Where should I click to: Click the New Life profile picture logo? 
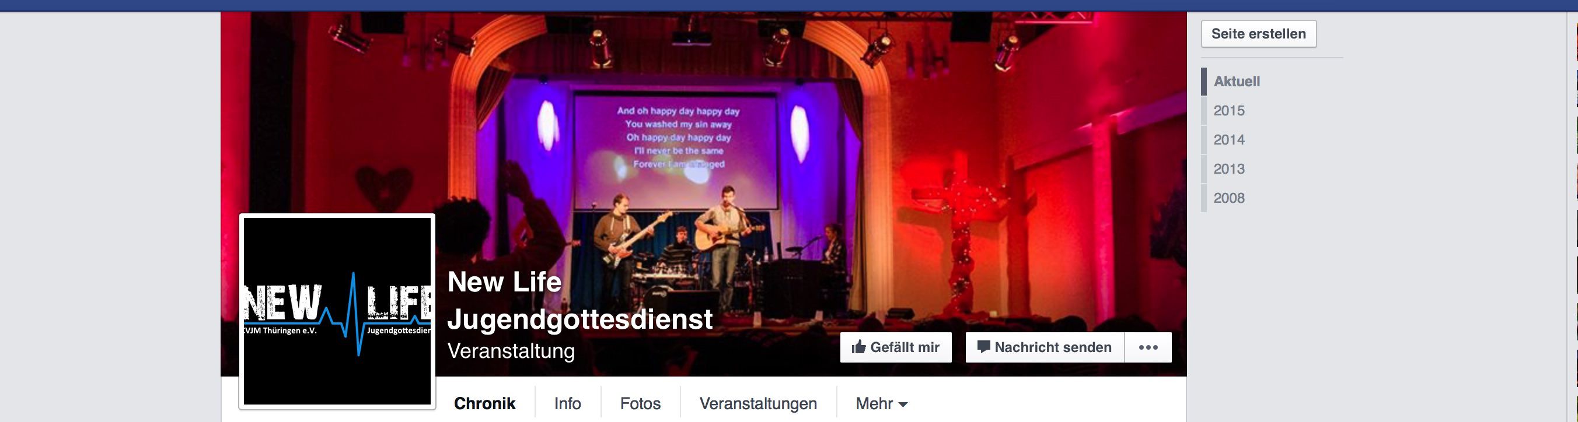click(x=337, y=311)
